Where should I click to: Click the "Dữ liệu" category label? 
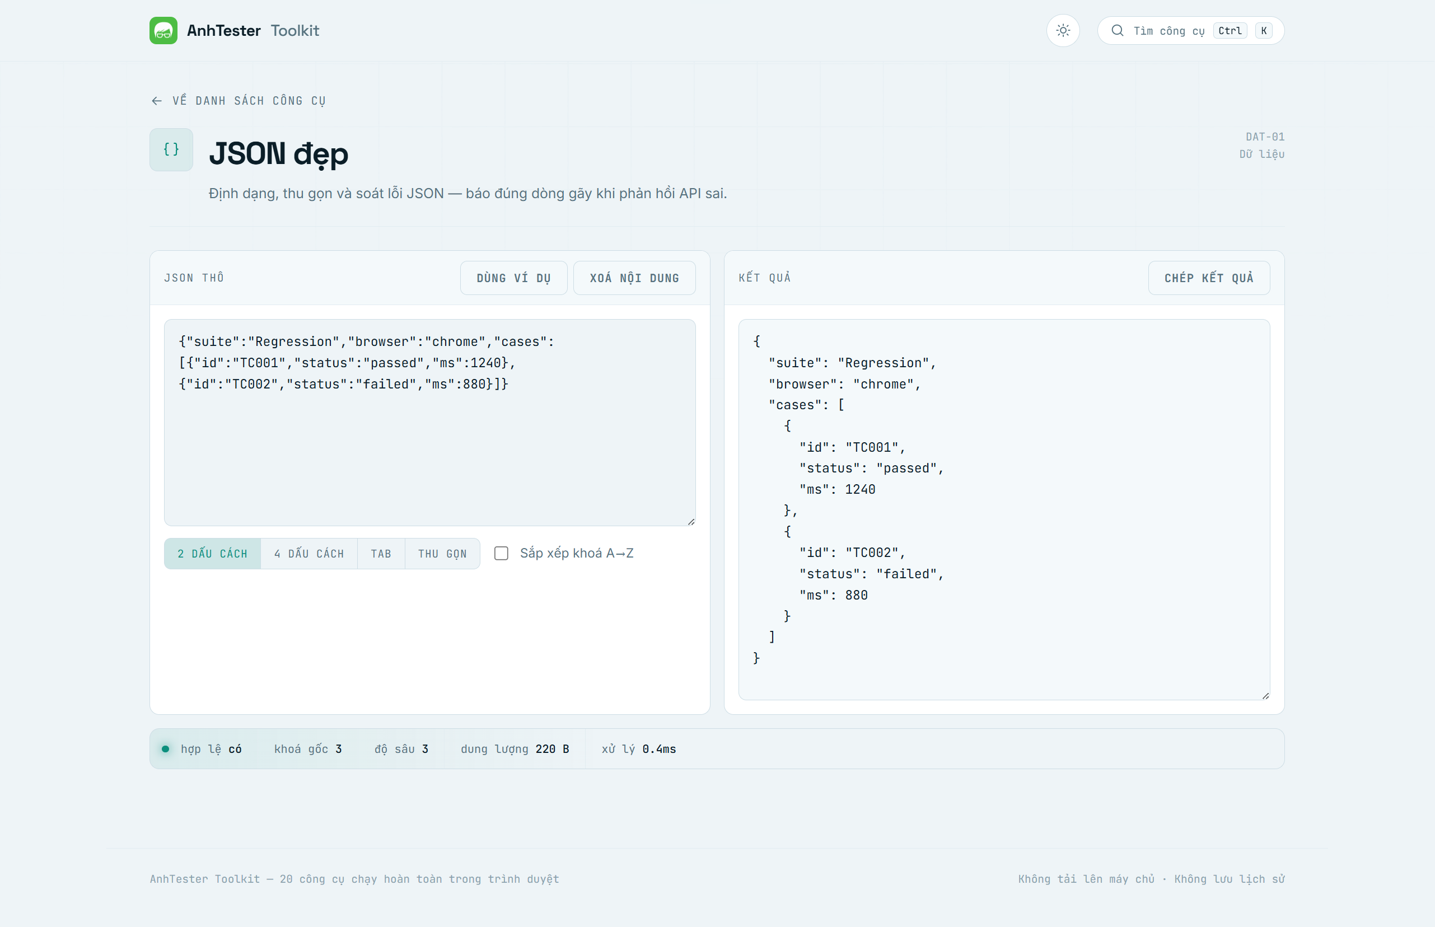pyautogui.click(x=1261, y=154)
